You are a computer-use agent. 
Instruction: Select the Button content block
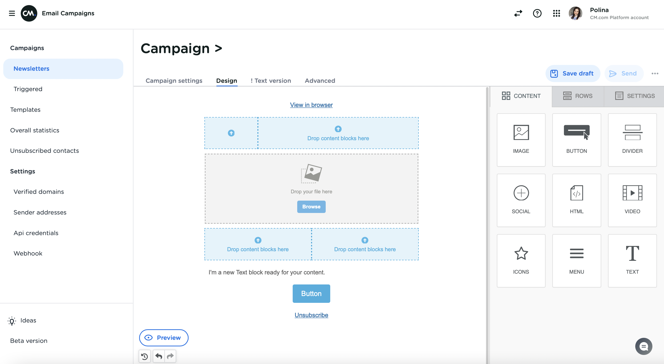[x=577, y=140]
